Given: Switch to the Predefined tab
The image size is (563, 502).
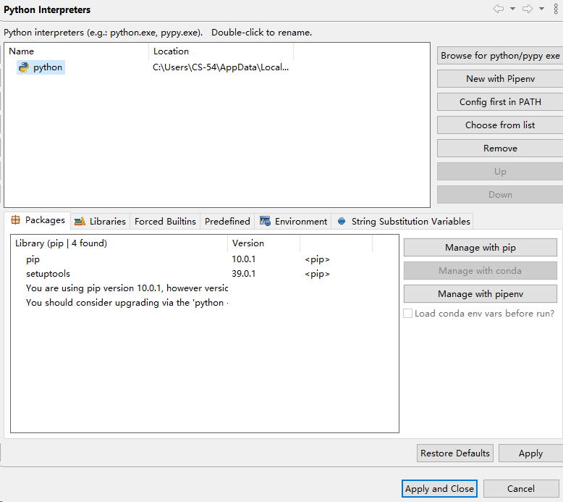Looking at the screenshot, I should pyautogui.click(x=227, y=221).
